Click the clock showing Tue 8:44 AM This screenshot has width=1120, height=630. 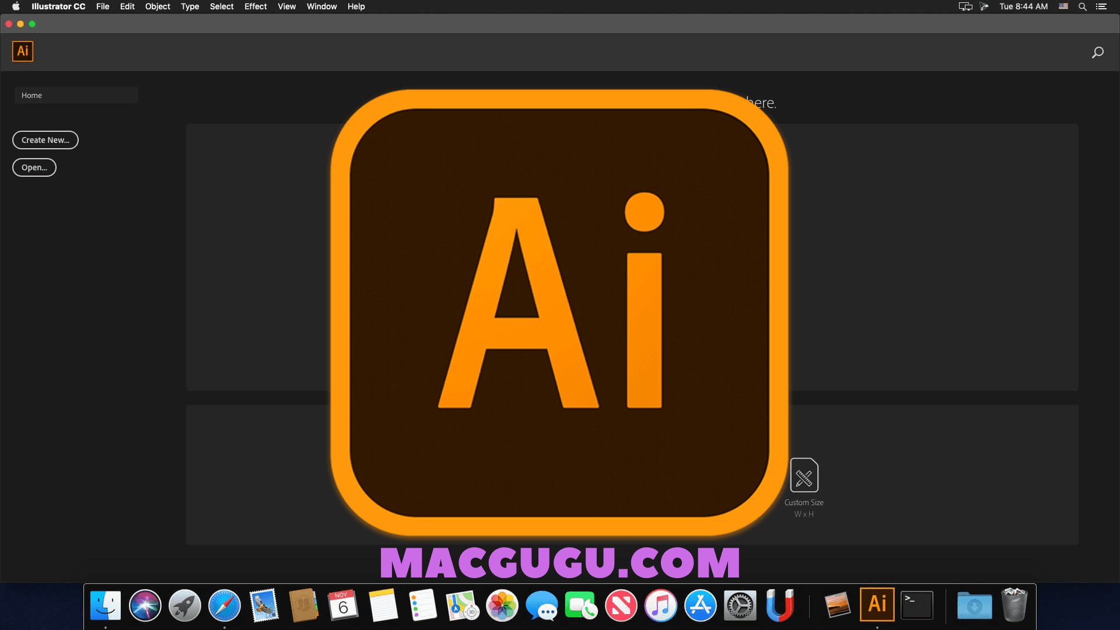click(1023, 6)
